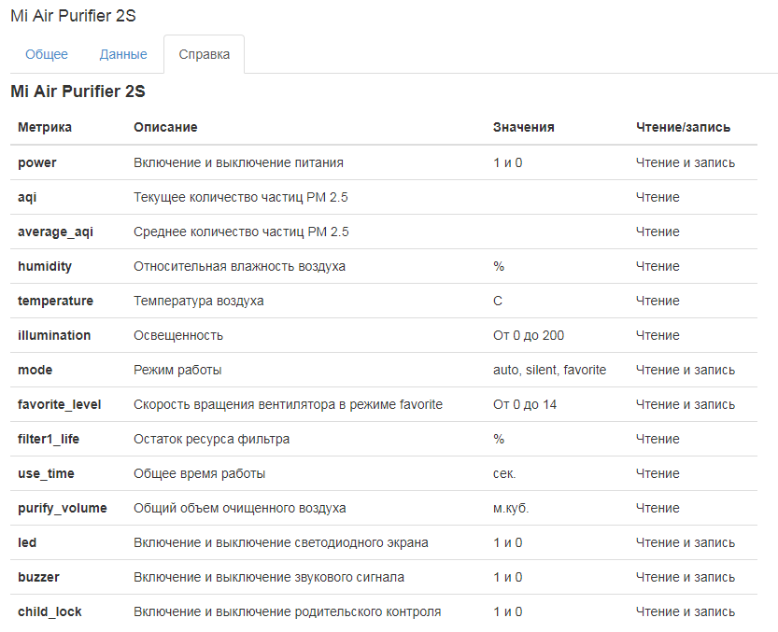778x632 pixels.
Task: Select the power metric name
Action: [37, 162]
